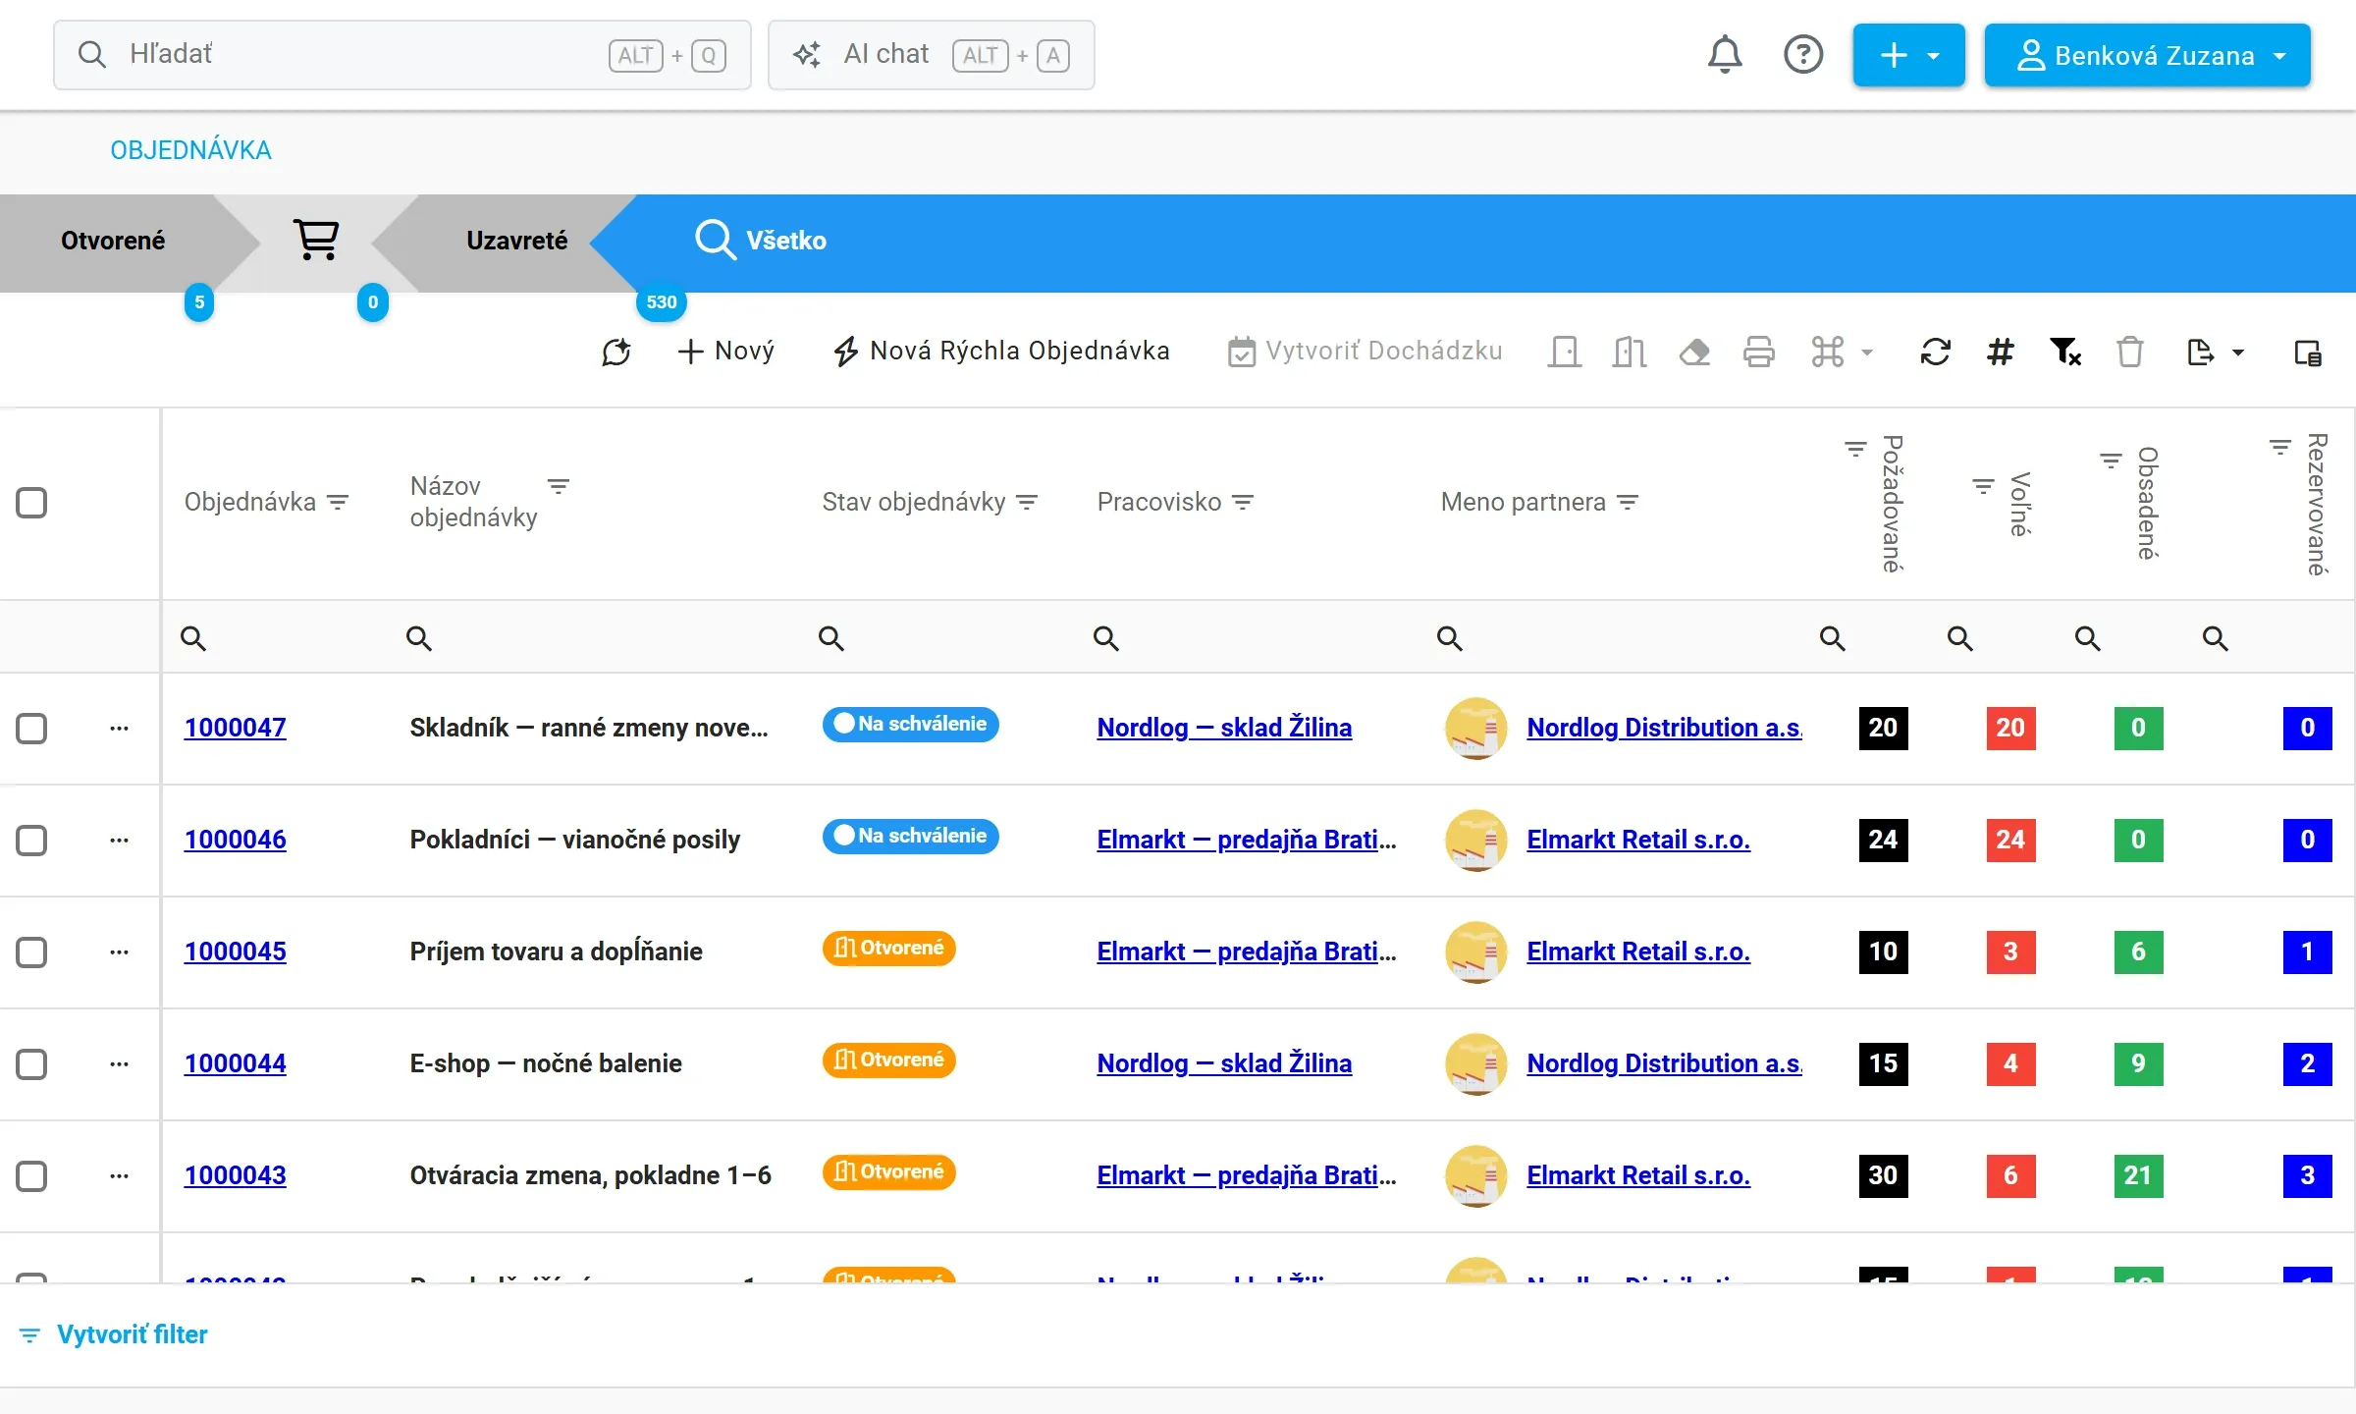Click Nová Rýchla Objednávka
2356x1414 pixels.
1001,351
